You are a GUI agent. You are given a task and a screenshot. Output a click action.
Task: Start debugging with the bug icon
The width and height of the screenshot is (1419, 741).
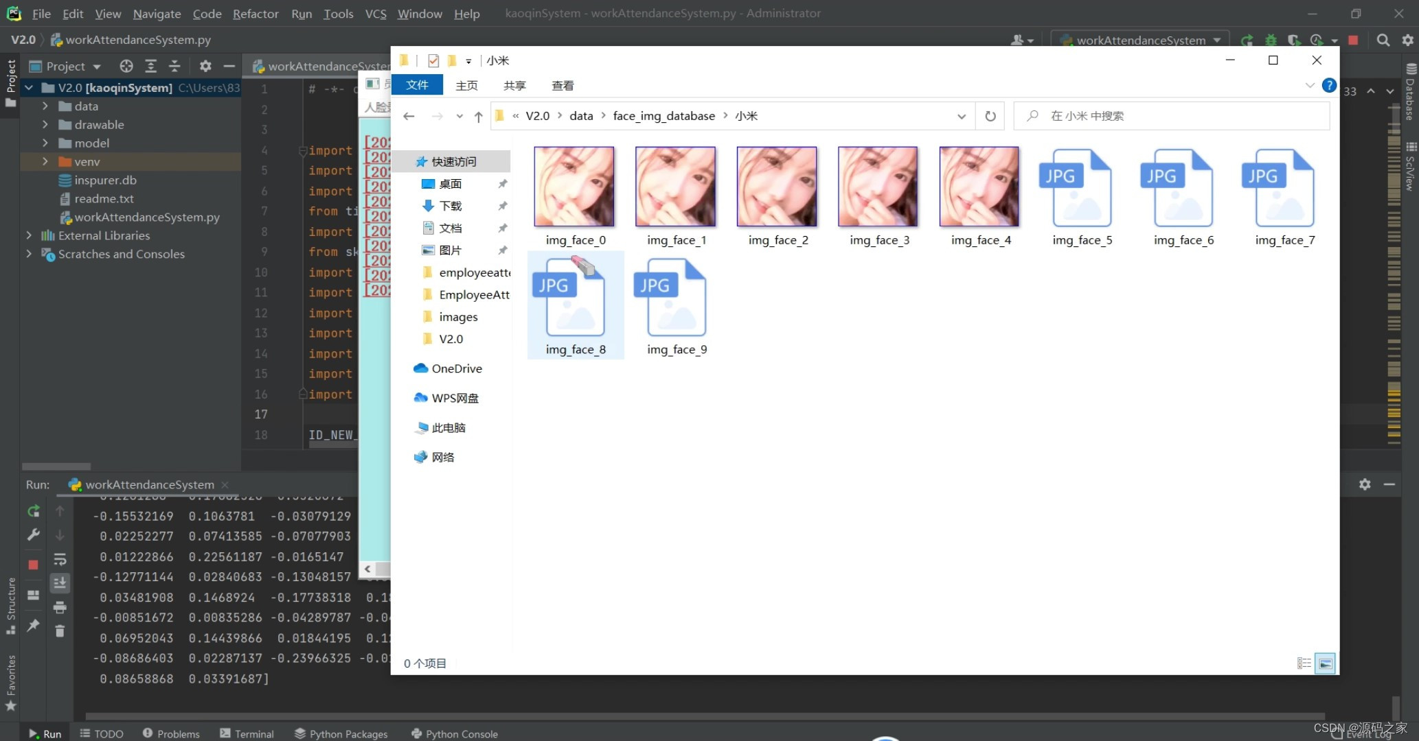click(1271, 40)
